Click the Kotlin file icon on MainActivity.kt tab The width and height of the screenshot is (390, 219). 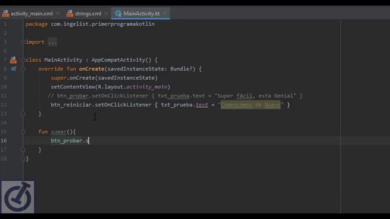[x=118, y=13]
